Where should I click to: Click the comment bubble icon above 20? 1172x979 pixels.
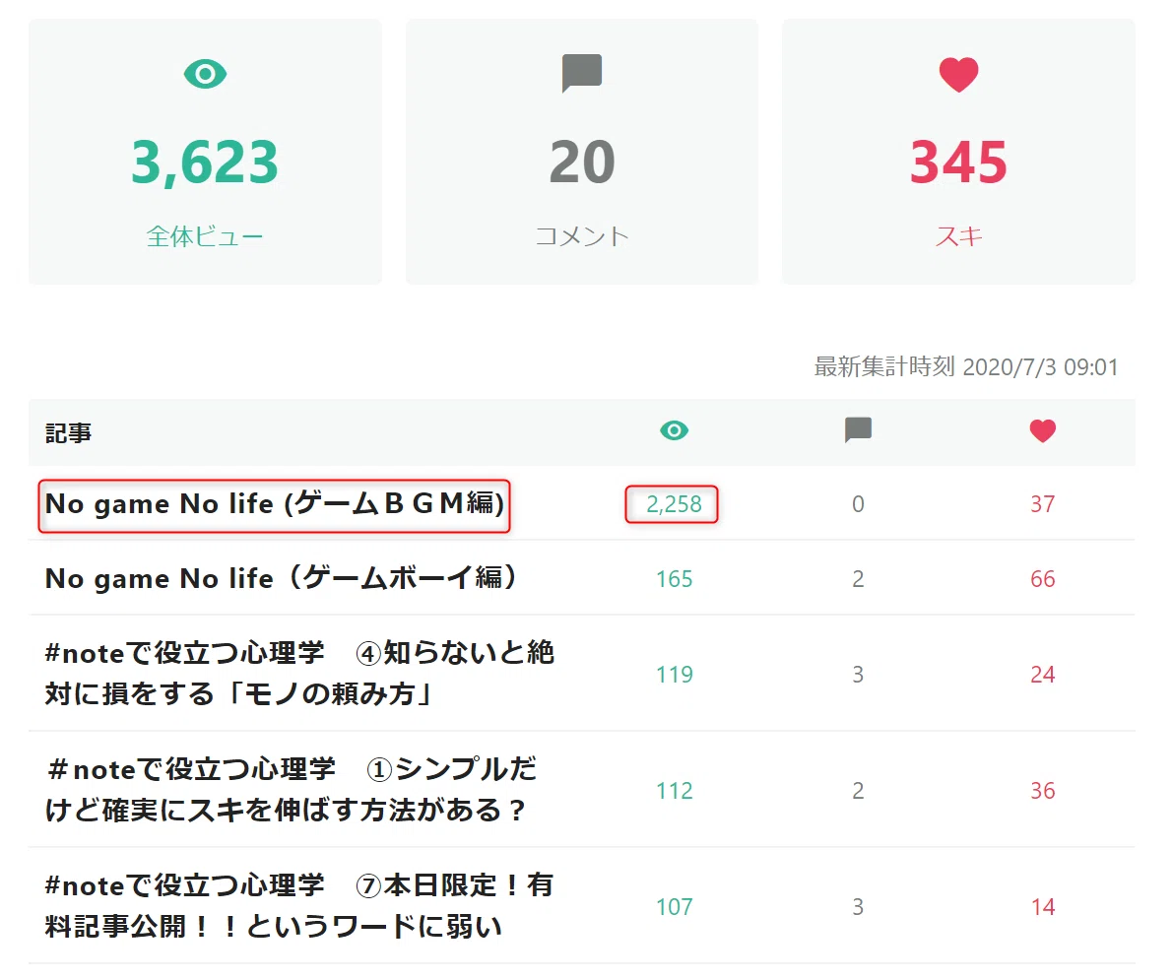pyautogui.click(x=581, y=73)
